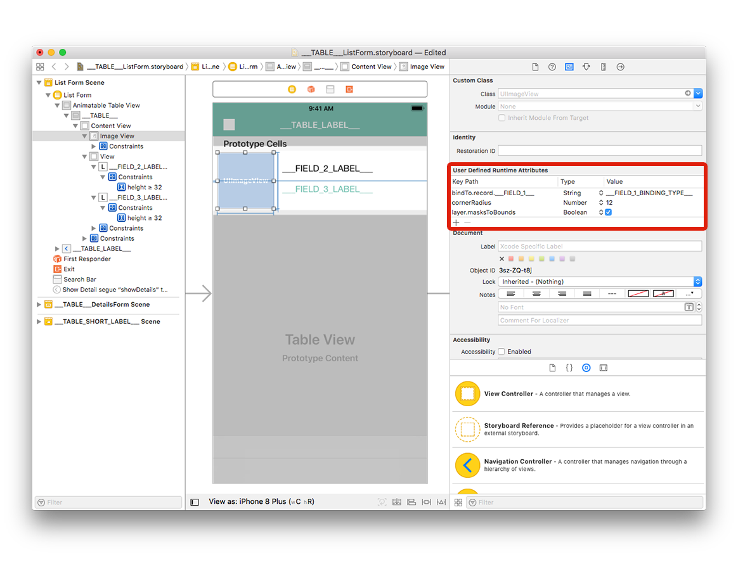This screenshot has height=583, width=738.
Task: Add a runtime attribute with plus
Action: 456,222
